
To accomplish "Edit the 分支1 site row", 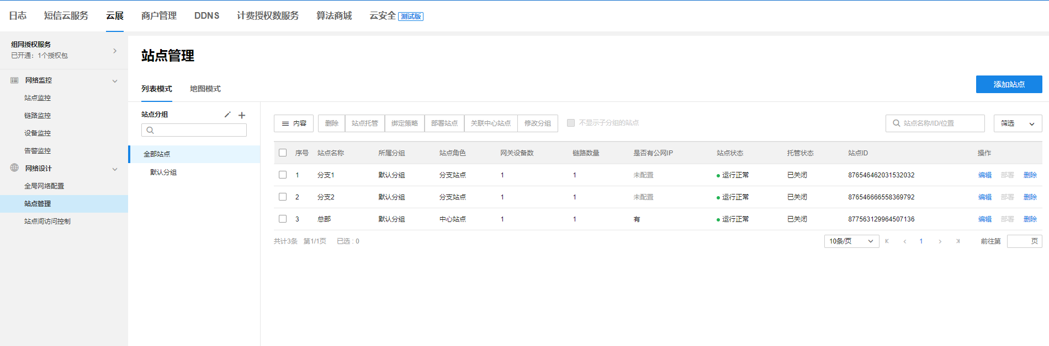I will coord(985,175).
